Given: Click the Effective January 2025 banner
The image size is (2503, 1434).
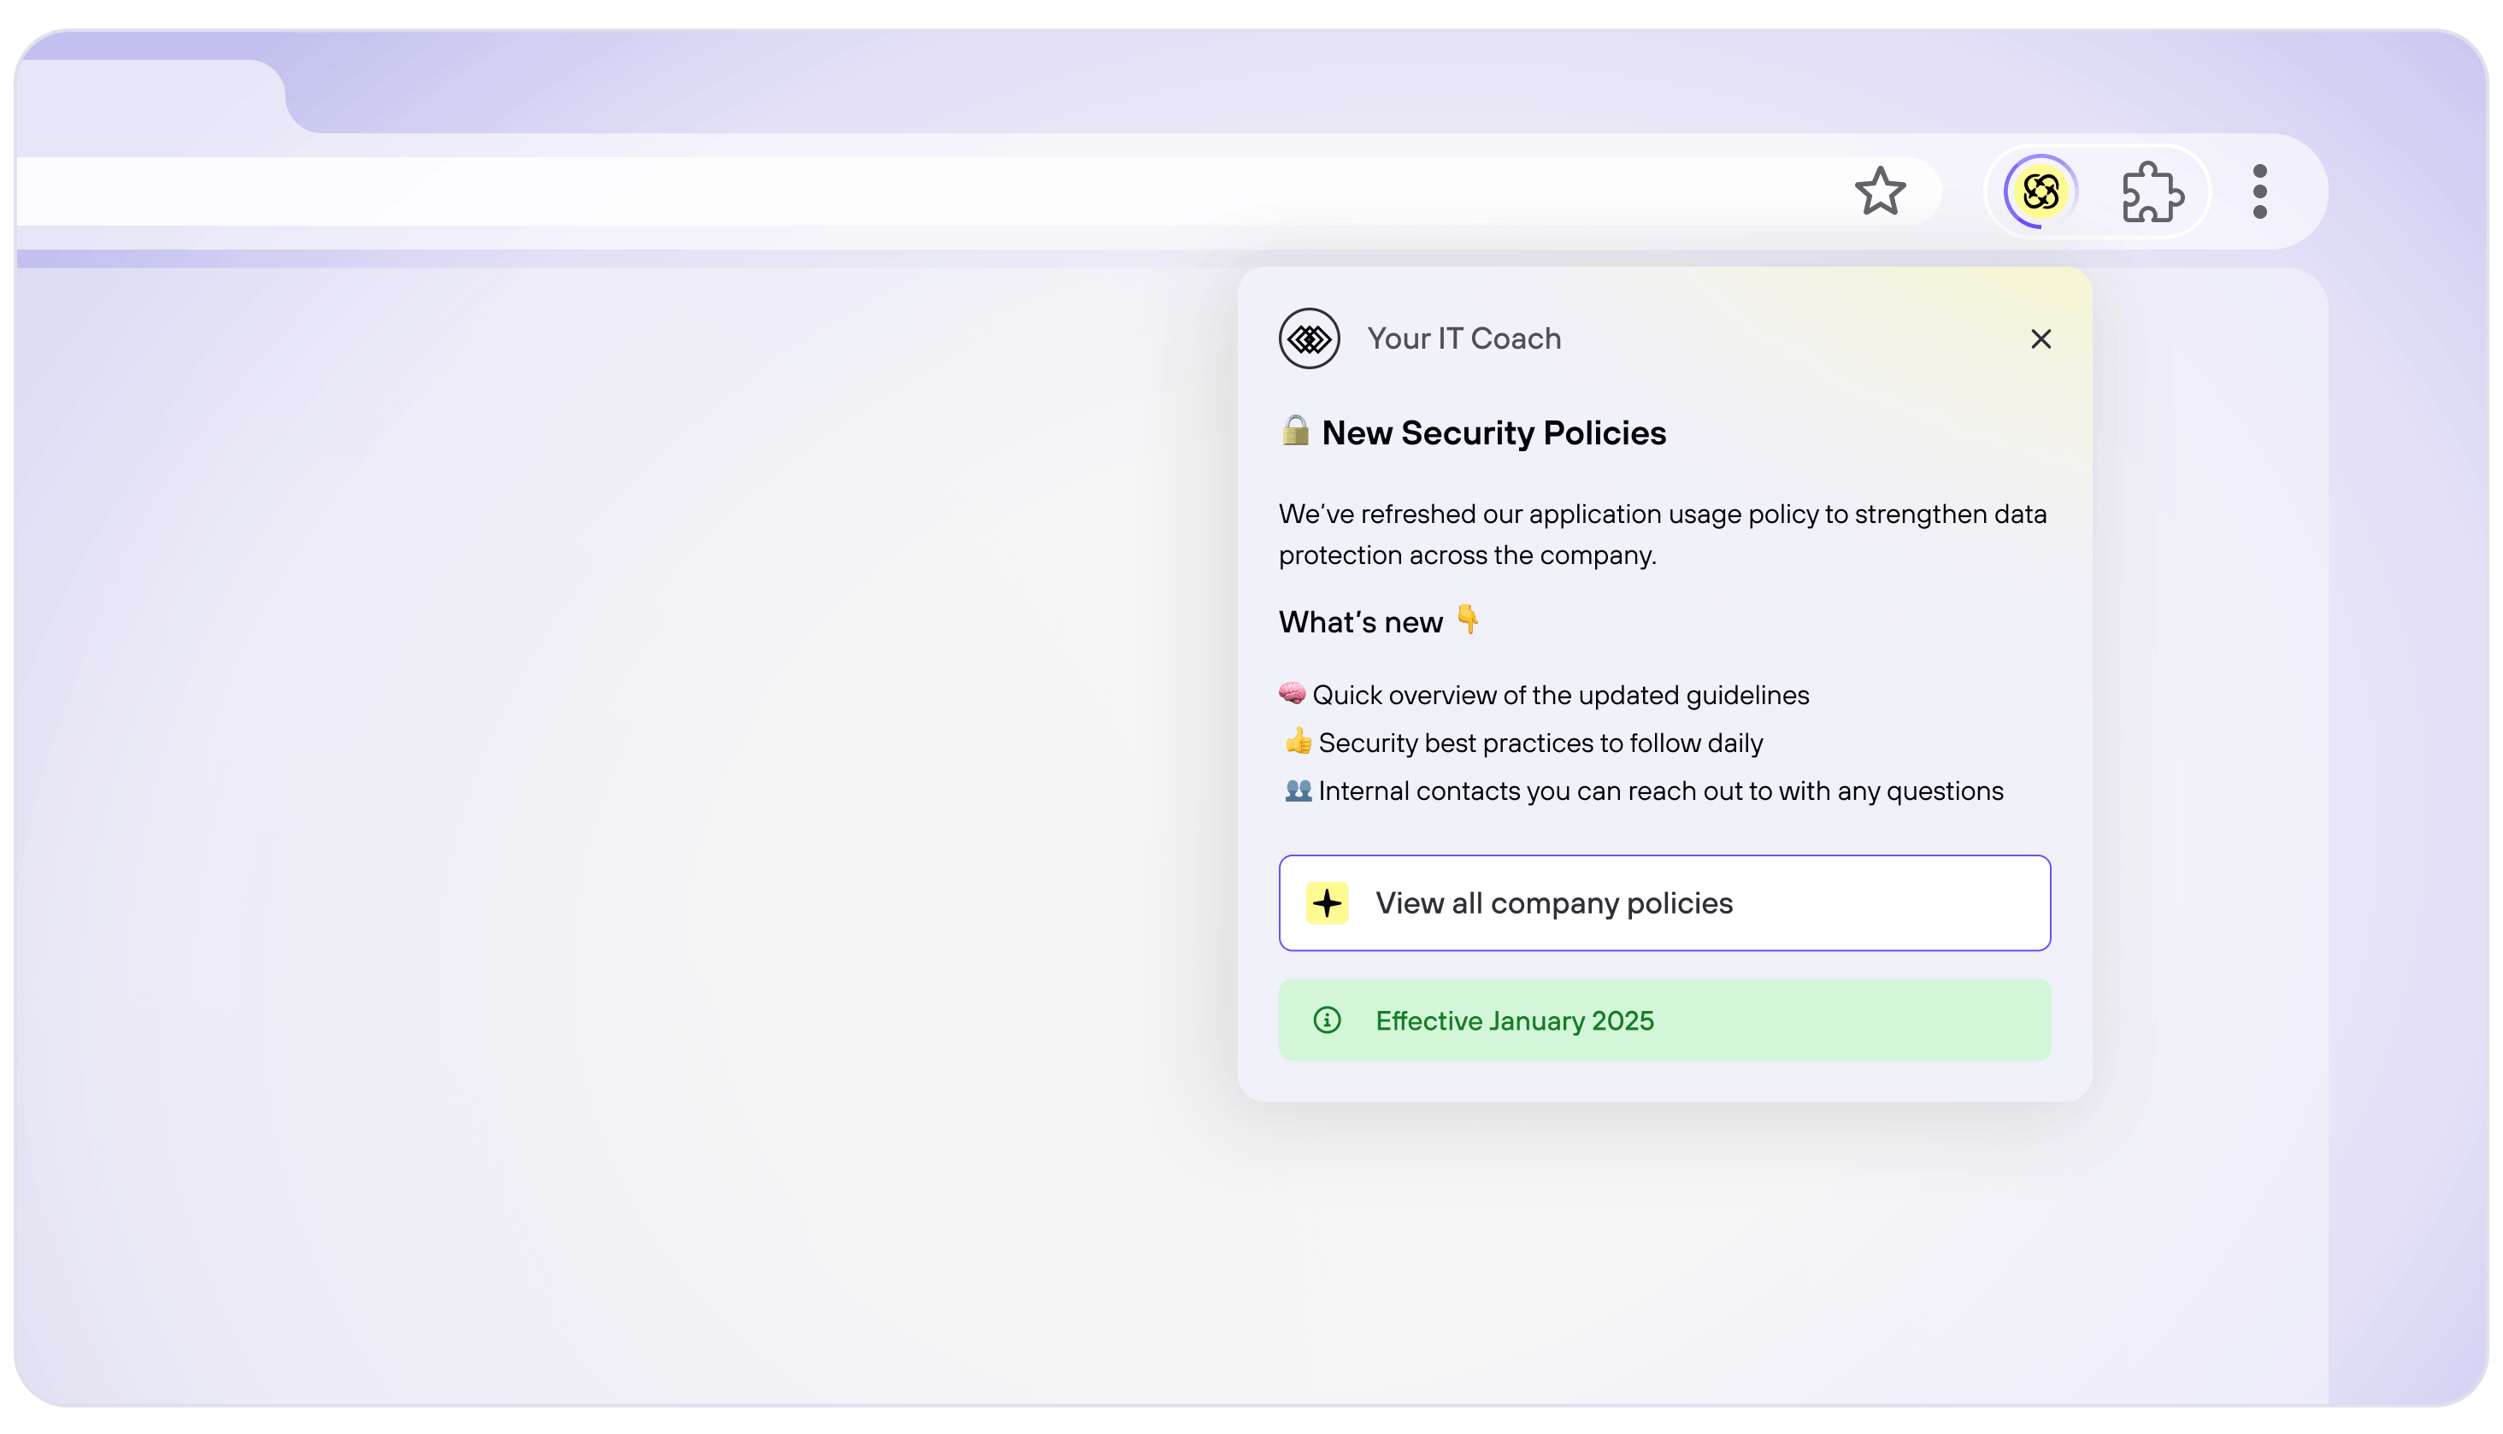Looking at the screenshot, I should click(x=1664, y=1020).
